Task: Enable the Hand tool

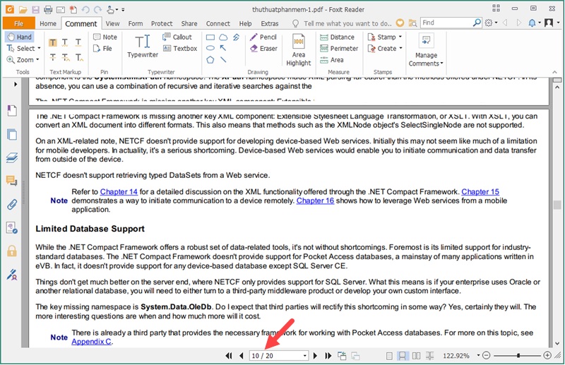Action: point(19,37)
